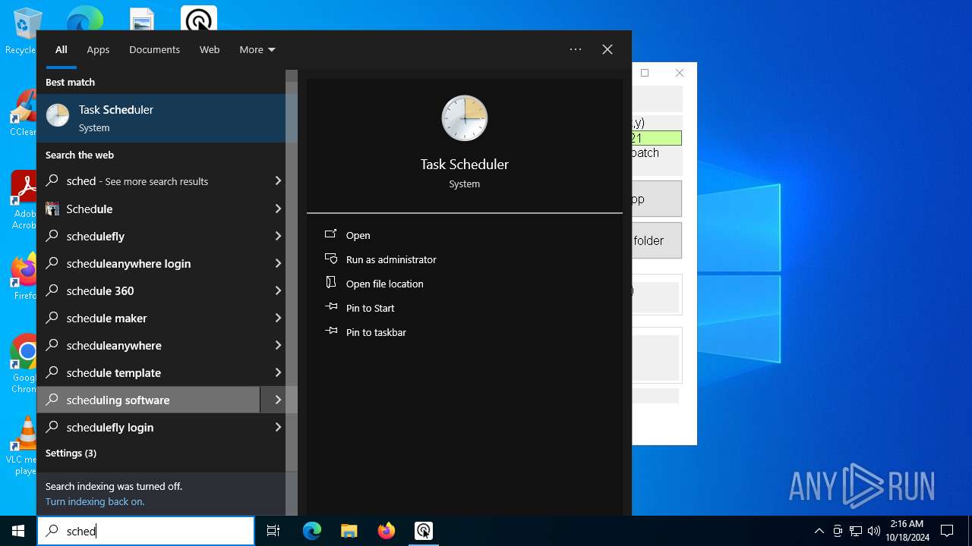Click the Pin to taskbar pin icon
The width and height of the screenshot is (972, 546).
point(331,332)
